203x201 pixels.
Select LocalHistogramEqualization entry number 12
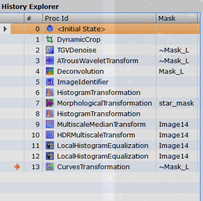(x=103, y=156)
